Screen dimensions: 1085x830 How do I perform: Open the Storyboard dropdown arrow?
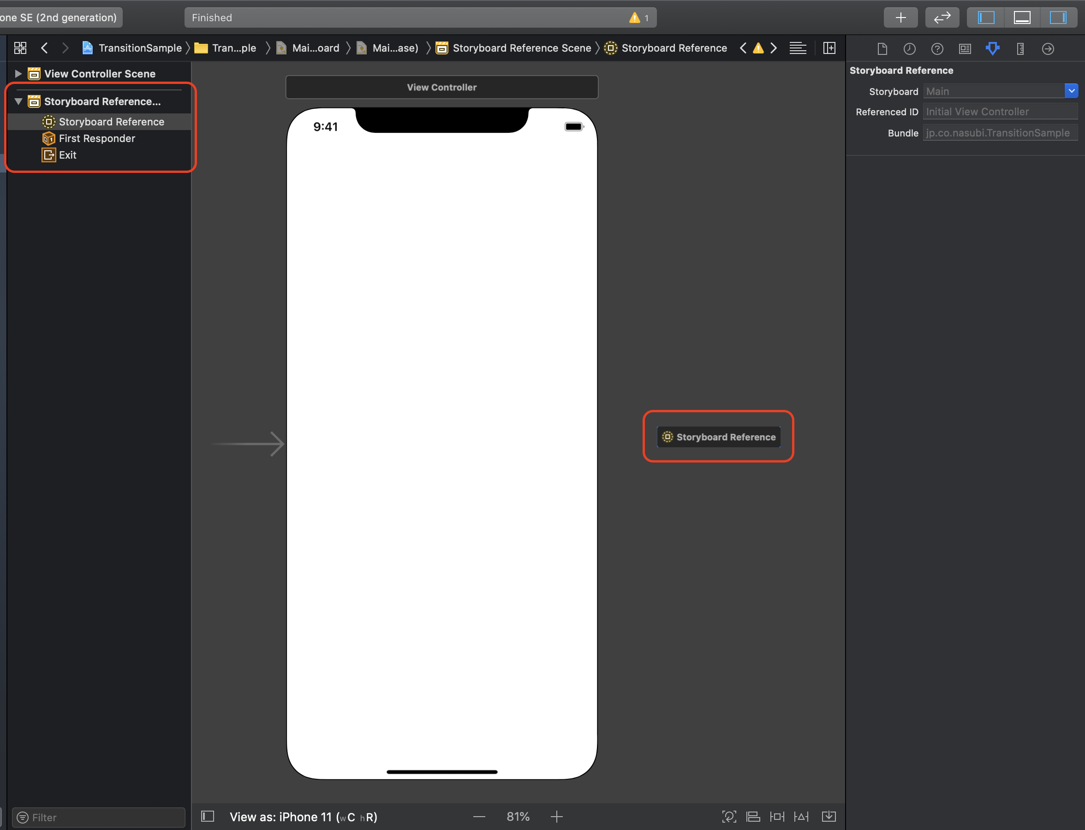pyautogui.click(x=1071, y=91)
